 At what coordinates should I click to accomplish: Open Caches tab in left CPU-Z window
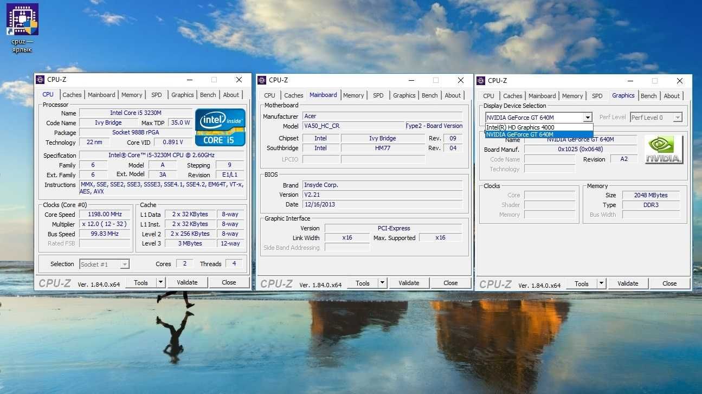coord(72,95)
